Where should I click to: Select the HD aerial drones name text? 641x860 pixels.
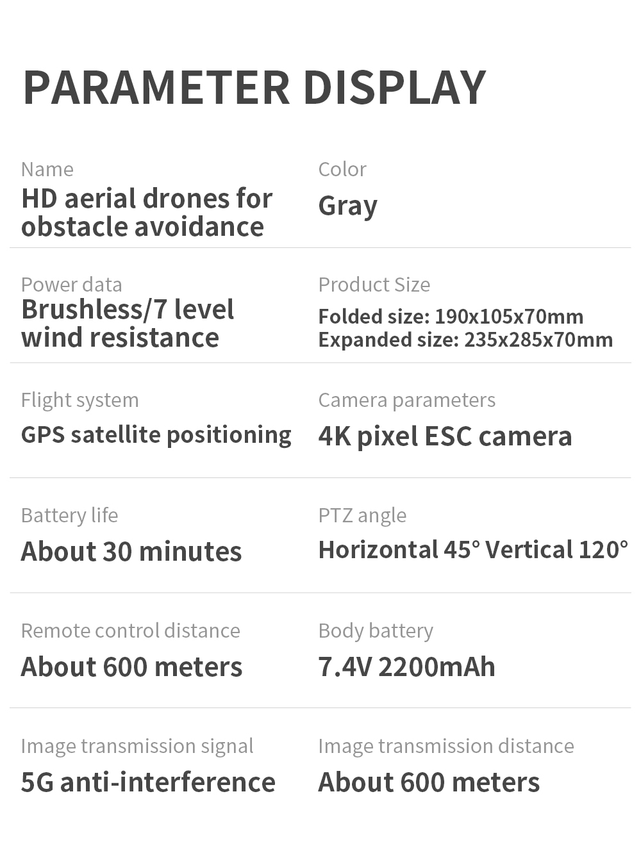coord(147,212)
